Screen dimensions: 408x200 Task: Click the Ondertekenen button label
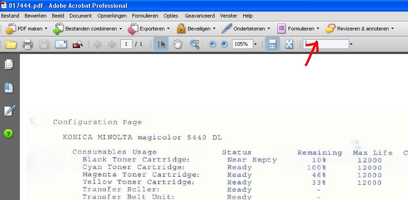[x=249, y=29]
